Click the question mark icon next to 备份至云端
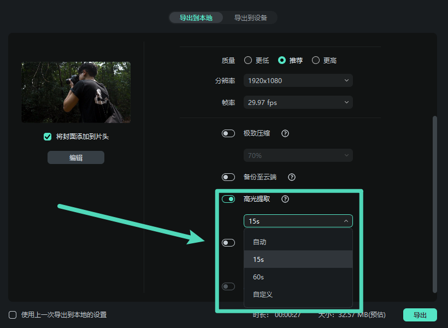448x328 pixels. click(x=291, y=177)
